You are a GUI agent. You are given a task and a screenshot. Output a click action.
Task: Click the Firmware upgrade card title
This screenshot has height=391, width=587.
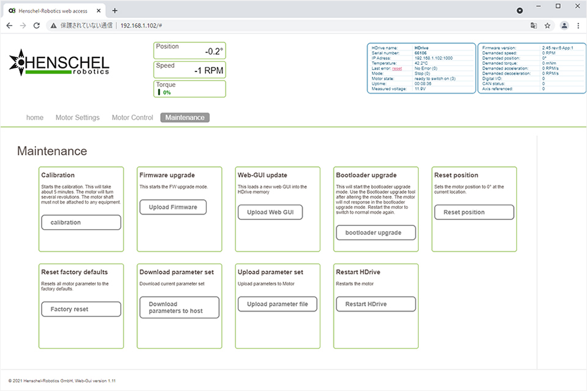pos(167,175)
